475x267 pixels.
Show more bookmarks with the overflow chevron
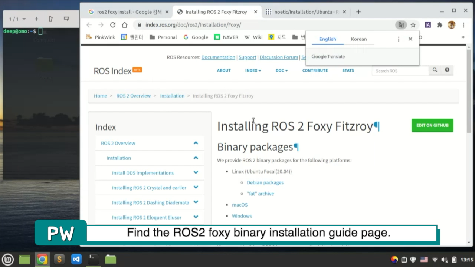coord(463,37)
